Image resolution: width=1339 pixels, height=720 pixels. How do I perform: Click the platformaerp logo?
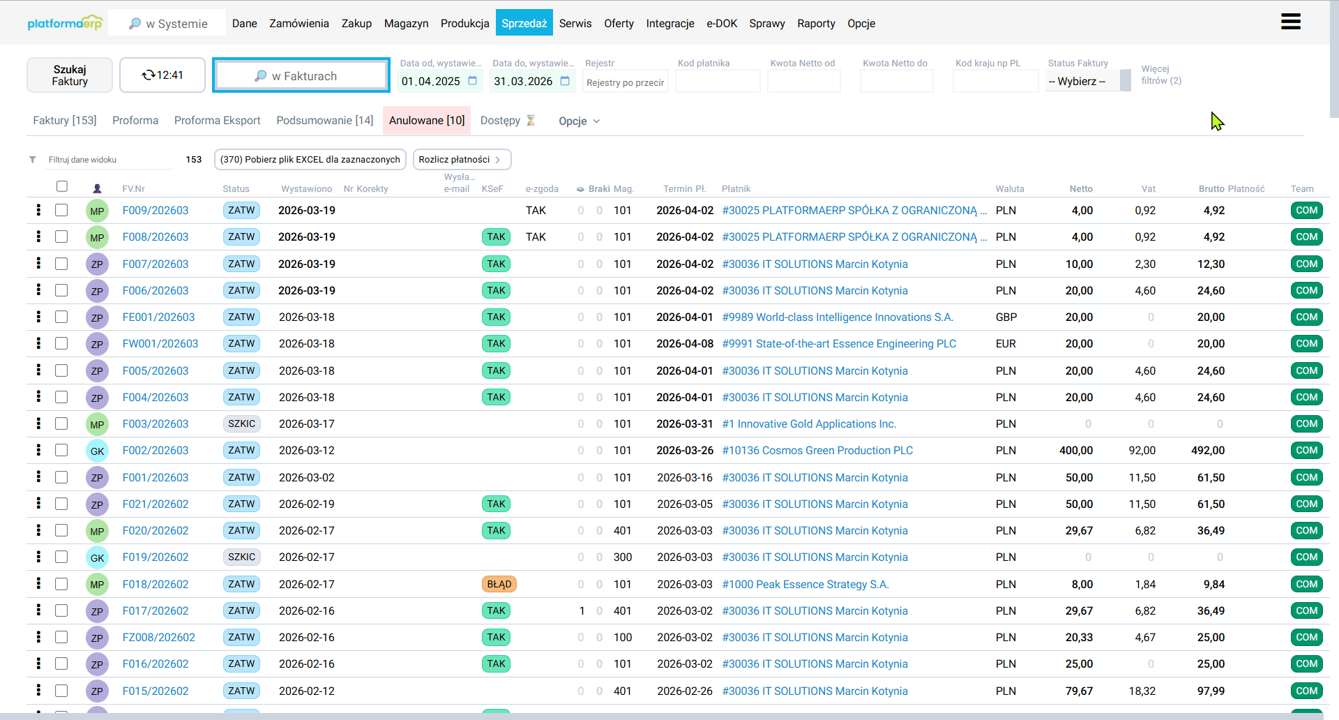[65, 23]
